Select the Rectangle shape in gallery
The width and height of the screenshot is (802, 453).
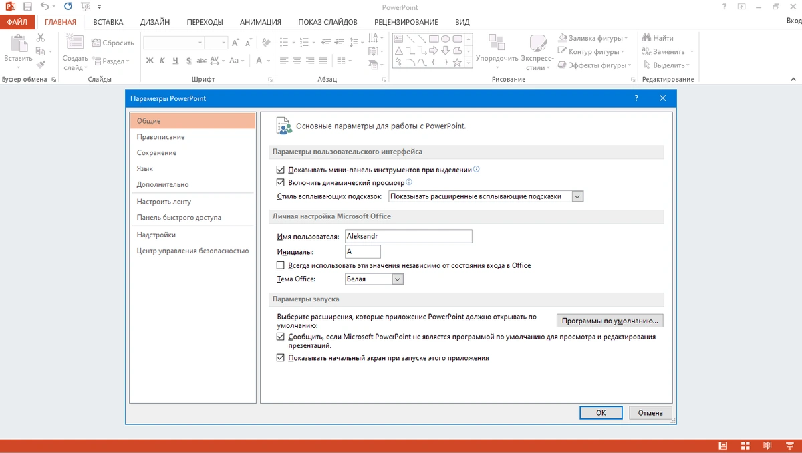(434, 39)
